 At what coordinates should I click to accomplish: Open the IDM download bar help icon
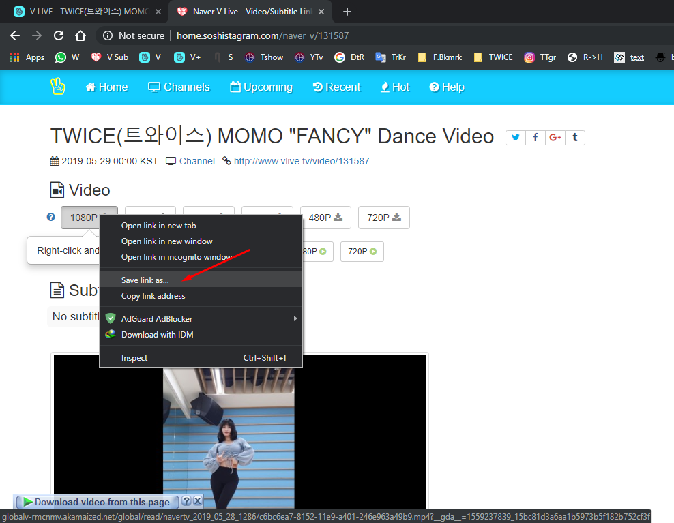[186, 501]
